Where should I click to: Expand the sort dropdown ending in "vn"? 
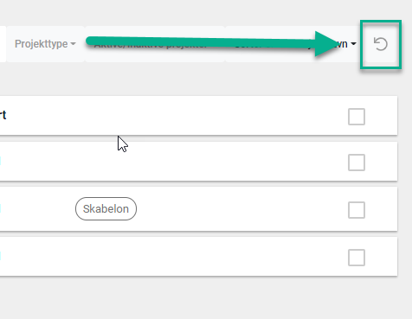click(293, 44)
